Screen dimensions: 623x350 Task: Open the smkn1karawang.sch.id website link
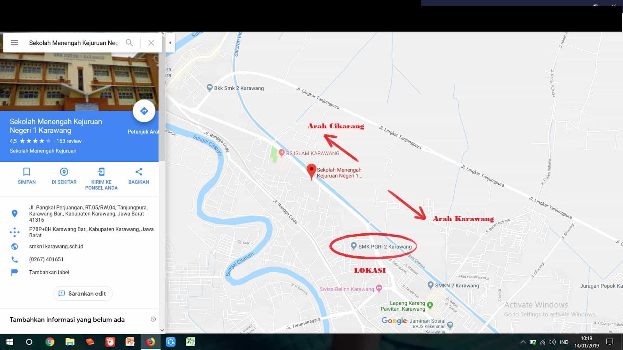pyautogui.click(x=56, y=247)
